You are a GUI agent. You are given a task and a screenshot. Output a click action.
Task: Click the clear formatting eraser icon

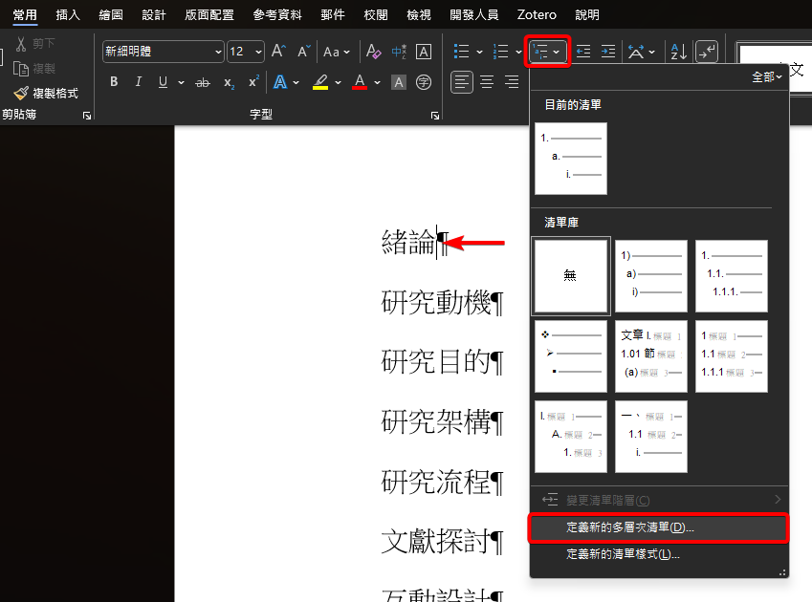point(372,52)
